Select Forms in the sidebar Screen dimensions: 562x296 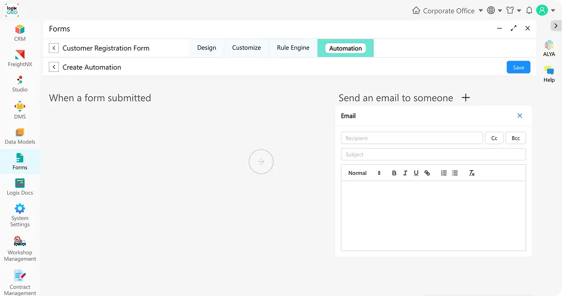pos(20,161)
